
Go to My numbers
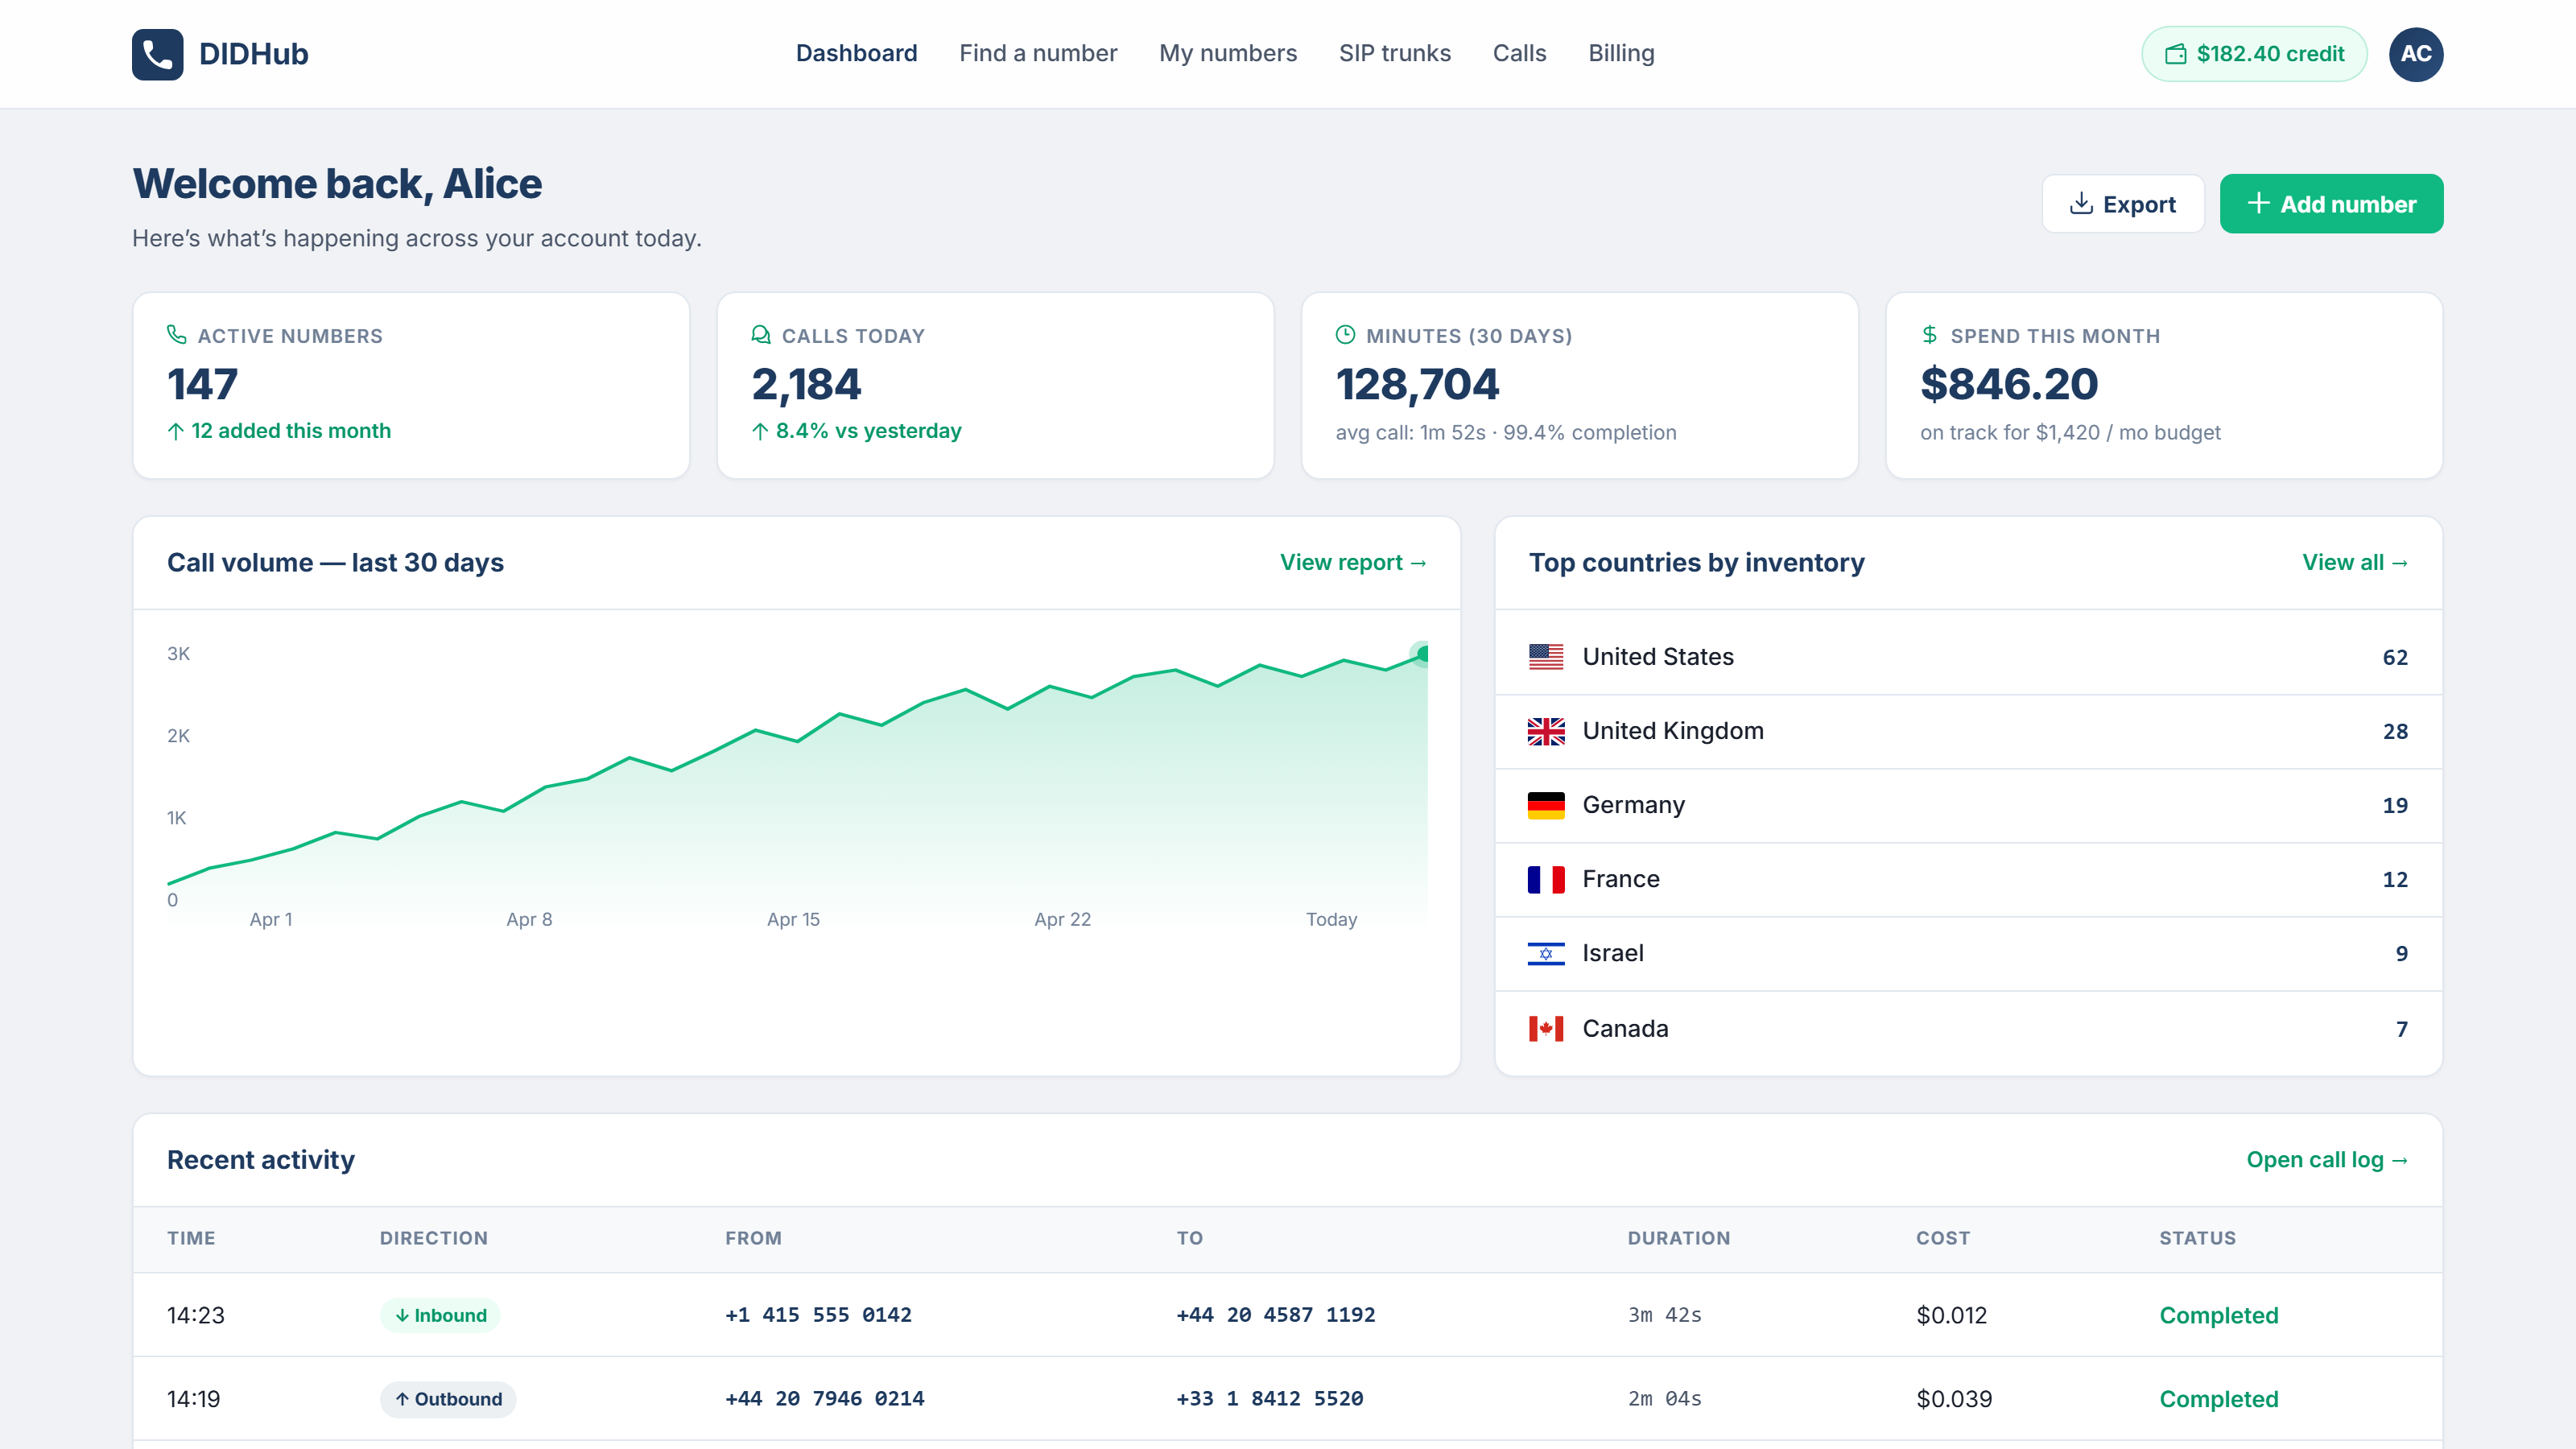[x=1227, y=53]
